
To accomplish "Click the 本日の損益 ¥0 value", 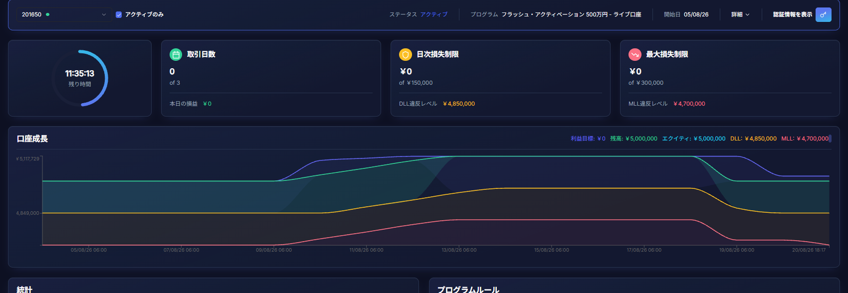I will point(207,104).
